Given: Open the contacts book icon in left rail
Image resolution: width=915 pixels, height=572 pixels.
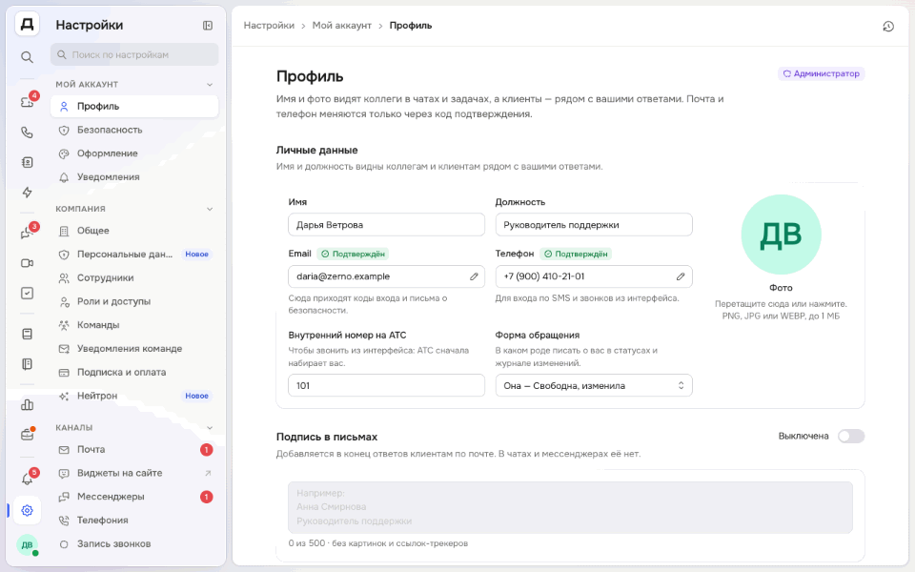Looking at the screenshot, I should pyautogui.click(x=27, y=162).
